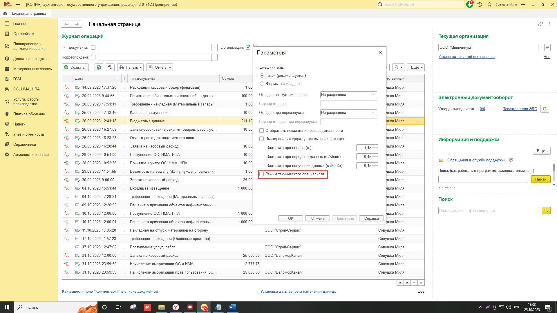The image size is (557, 313).
Task: Select Такси (рекомендуется) radio button
Action: point(262,75)
